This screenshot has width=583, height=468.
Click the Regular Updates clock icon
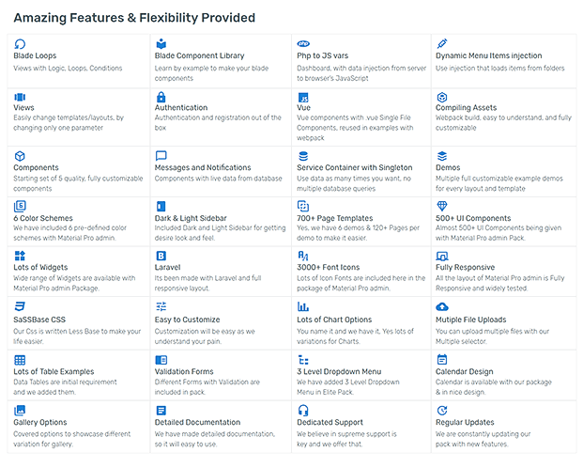click(442, 411)
